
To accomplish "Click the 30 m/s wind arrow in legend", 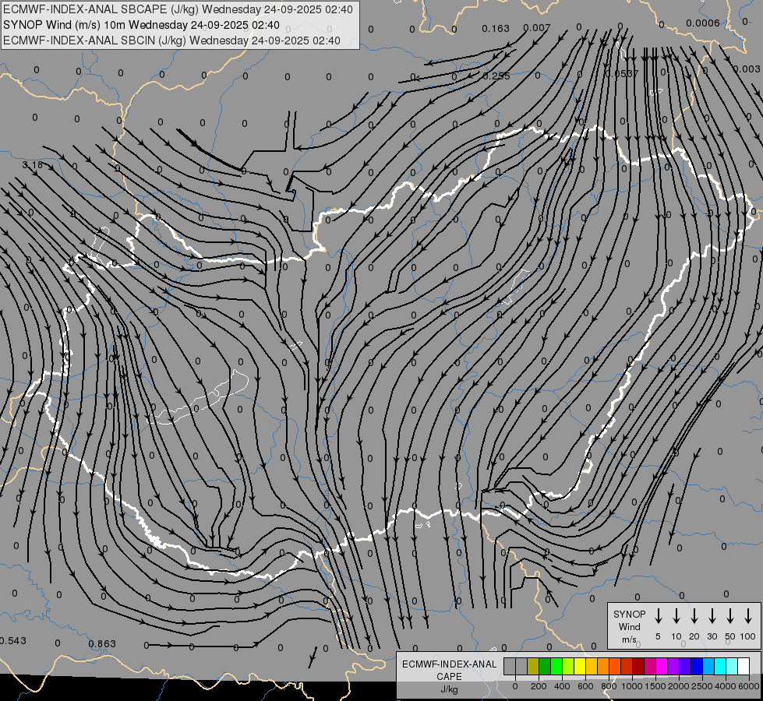I will point(712,616).
